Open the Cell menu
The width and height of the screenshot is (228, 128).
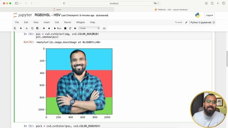57,22
